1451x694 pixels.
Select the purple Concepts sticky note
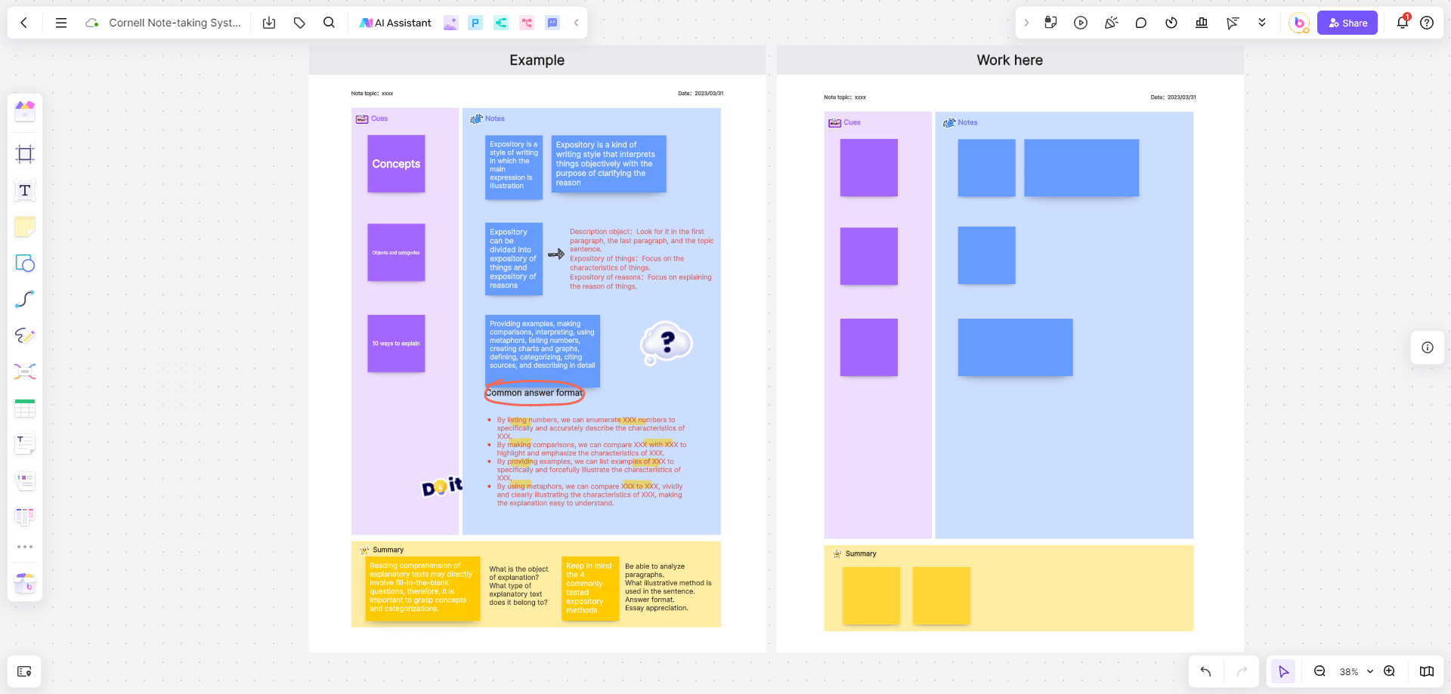click(x=396, y=164)
